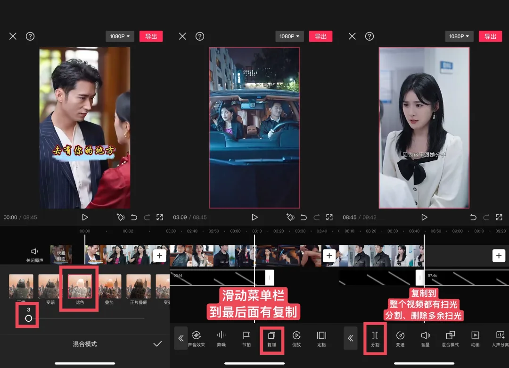
Task: Play the preview in the right screen
Action: pyautogui.click(x=424, y=217)
